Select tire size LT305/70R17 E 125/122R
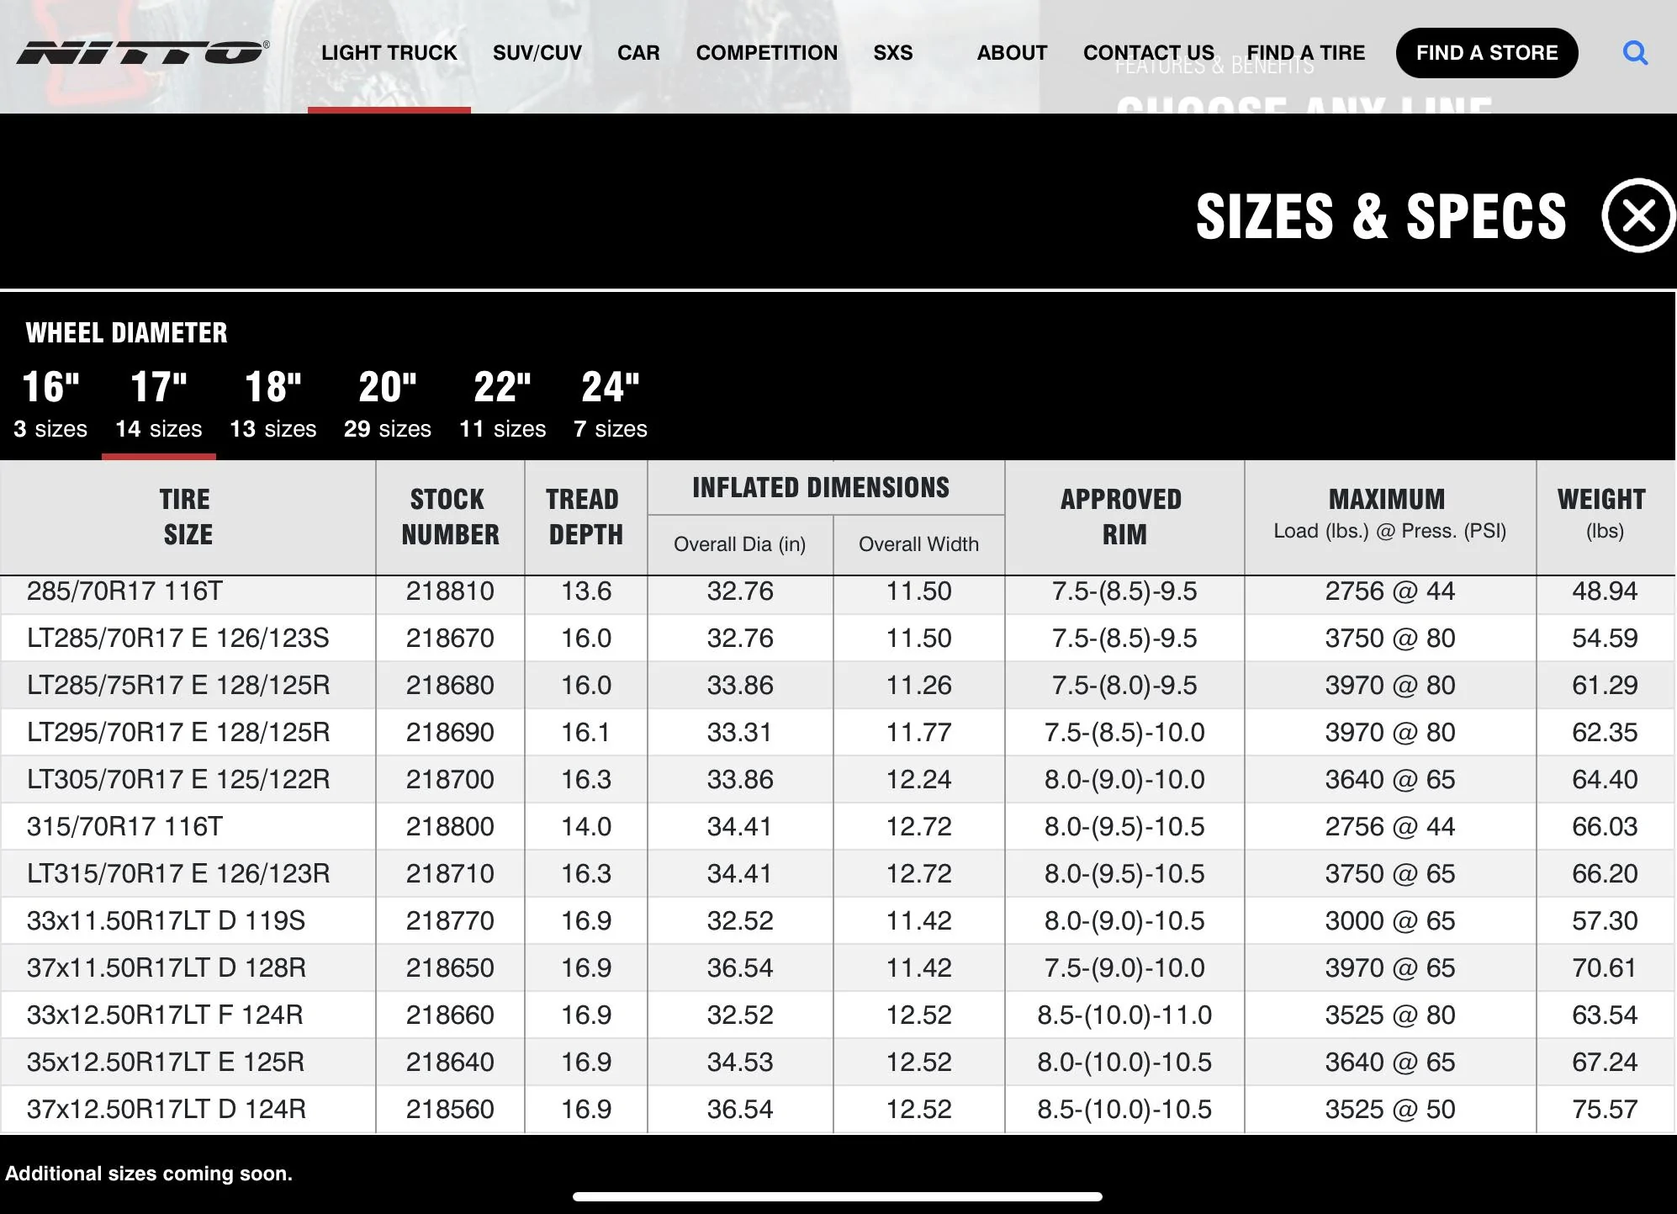 coord(178,780)
